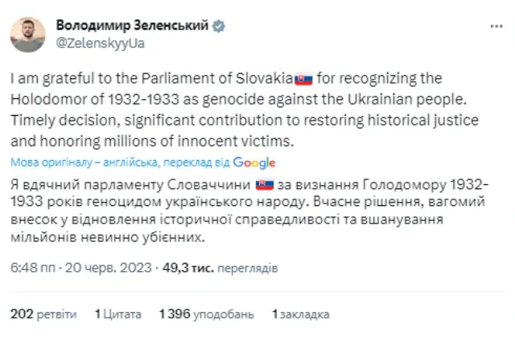Show the 202 ретвіти list
515x341 pixels.
[x=43, y=313]
